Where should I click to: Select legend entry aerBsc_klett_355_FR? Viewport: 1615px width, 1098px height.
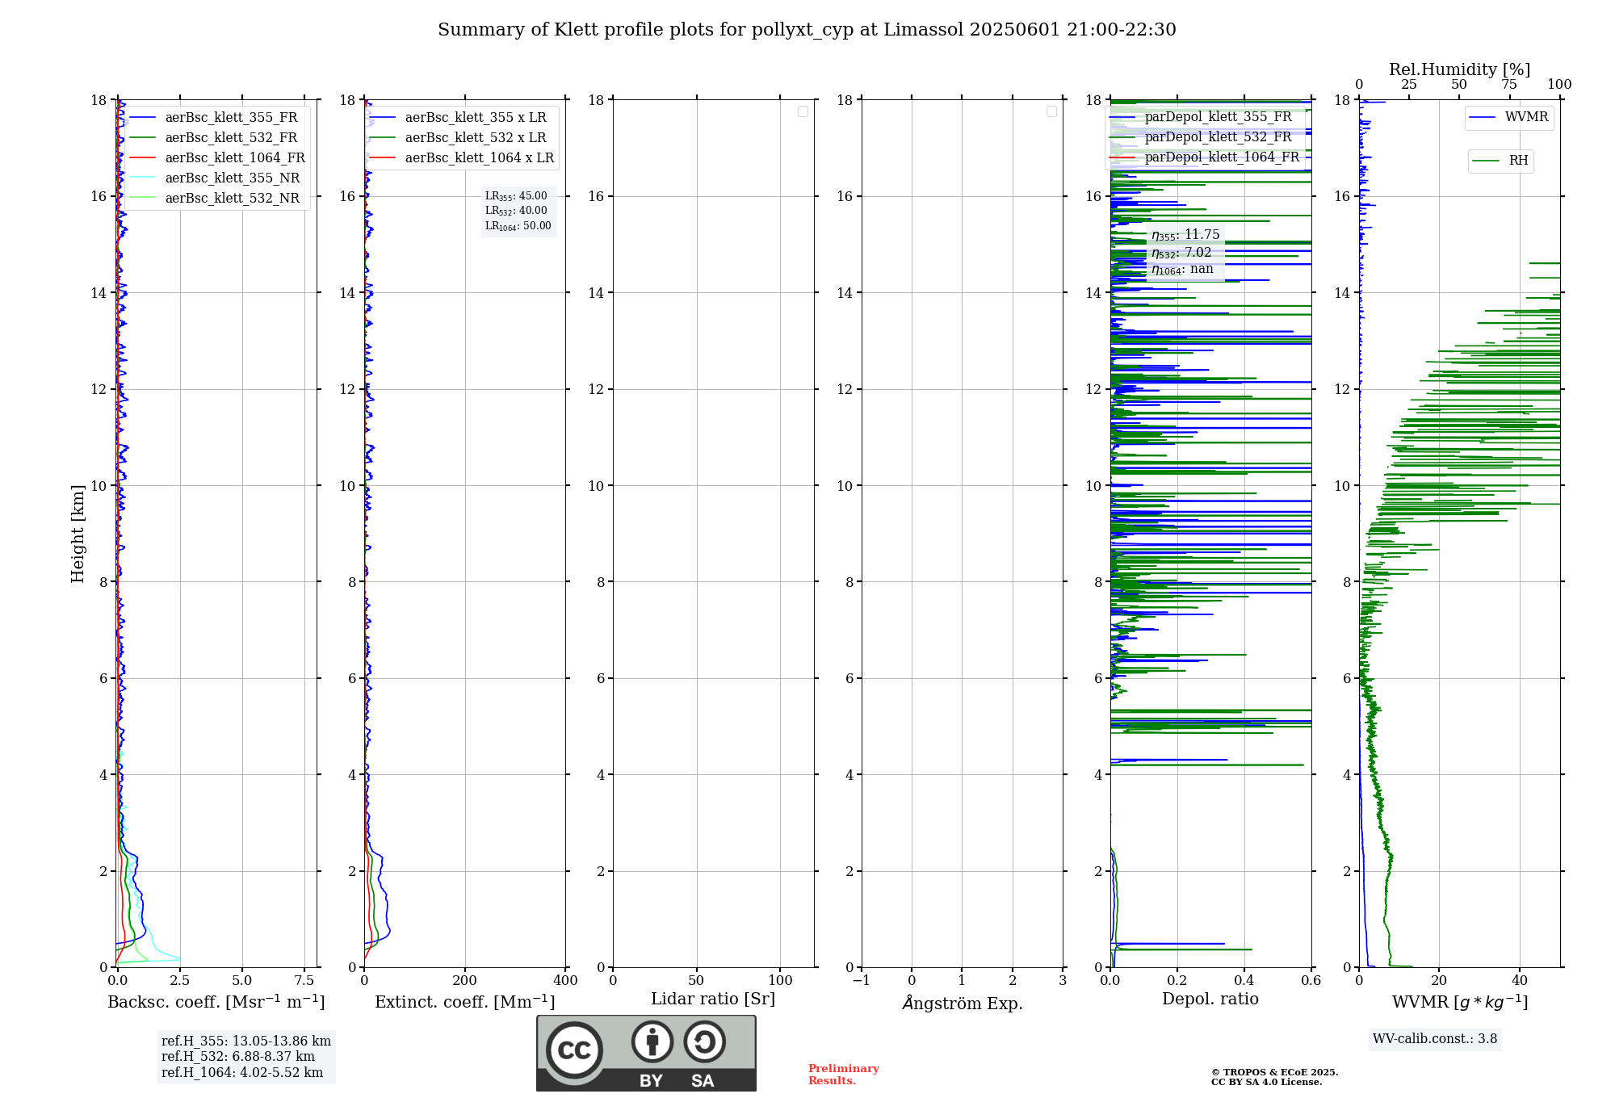(231, 118)
